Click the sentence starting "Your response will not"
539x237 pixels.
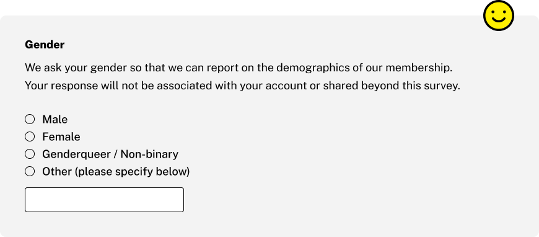click(242, 86)
